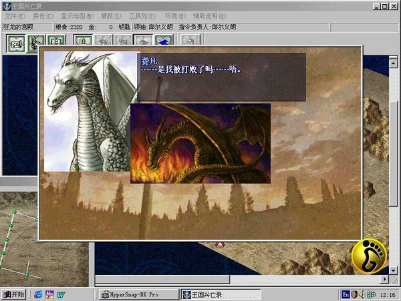Viewport: 401px width, 301px height.
Task: Click the 12:16 clock in tray
Action: pyautogui.click(x=388, y=295)
